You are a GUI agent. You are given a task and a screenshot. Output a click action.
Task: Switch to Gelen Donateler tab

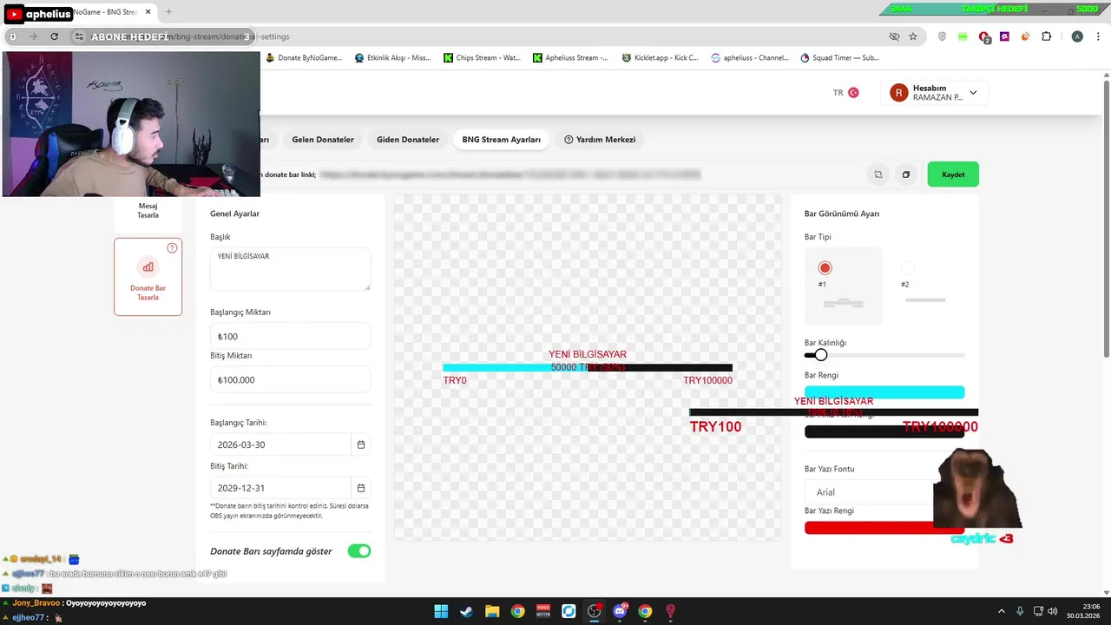pos(323,140)
